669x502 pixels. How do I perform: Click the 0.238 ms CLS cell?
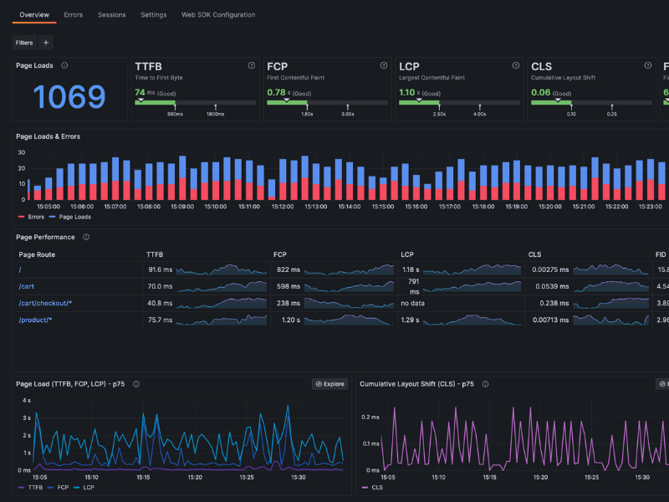(554, 303)
